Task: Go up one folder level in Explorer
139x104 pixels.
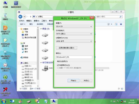Action: 30,17
